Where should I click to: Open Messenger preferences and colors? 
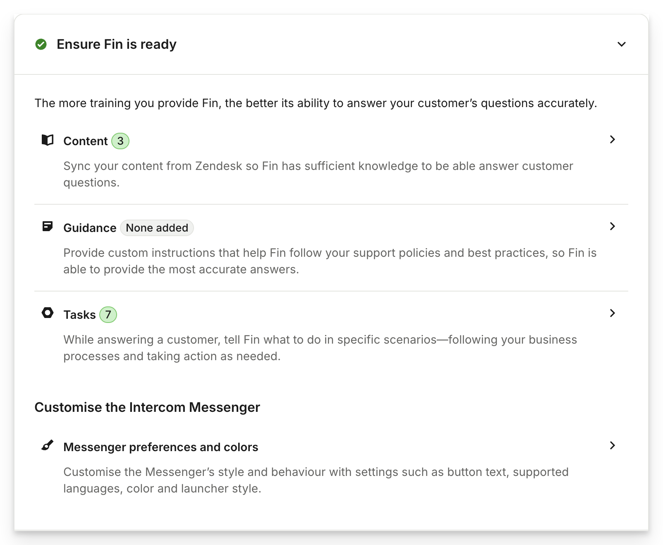[160, 447]
